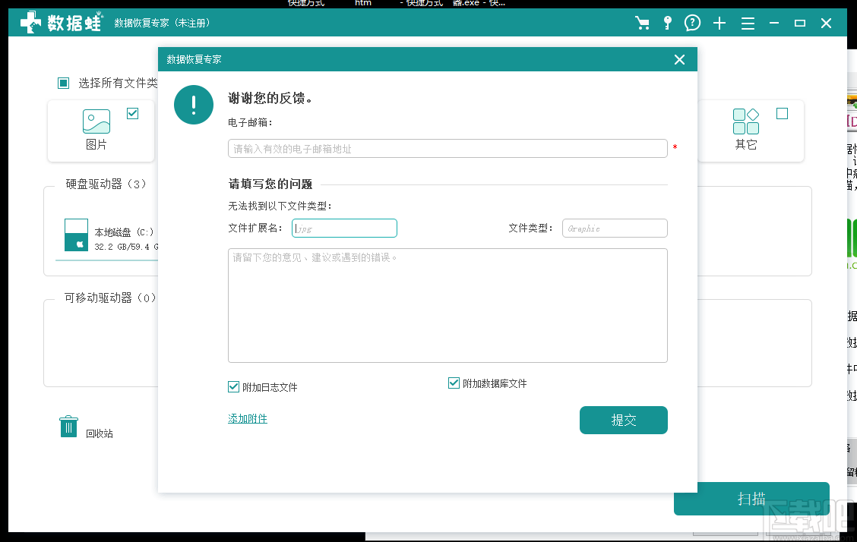857x542 pixels.
Task: Toggle the select all file types checkbox
Action: tap(64, 83)
